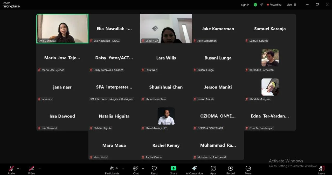The width and height of the screenshot is (332, 175).
Task: Click muted mic icon for jana nasr
Action: (39, 99)
